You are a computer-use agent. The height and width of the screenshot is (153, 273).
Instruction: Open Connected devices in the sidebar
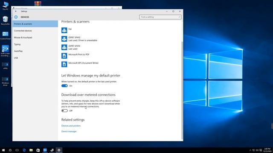click(x=35, y=31)
